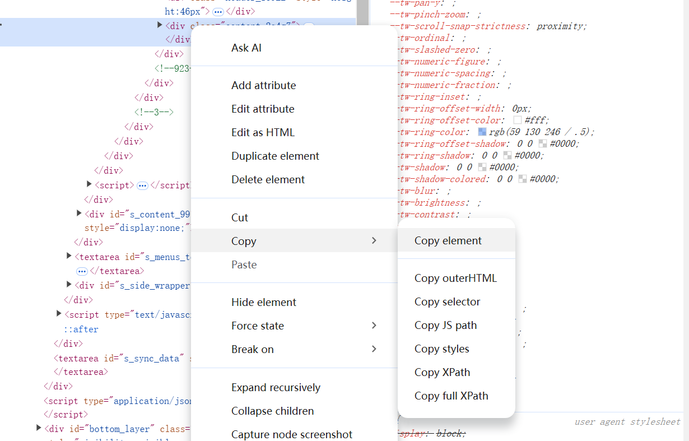The image size is (689, 441).
Task: Click Ask AI menu item
Action: pyautogui.click(x=246, y=48)
